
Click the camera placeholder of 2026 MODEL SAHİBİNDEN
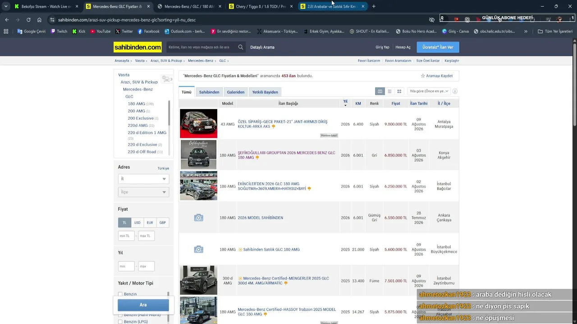point(198,218)
